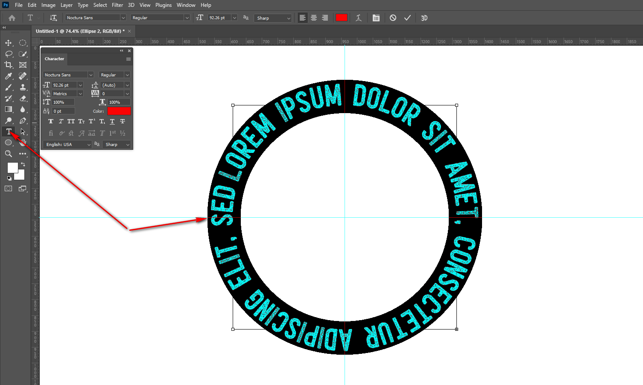643x385 pixels.
Task: Open the Layer menu
Action: pos(66,5)
